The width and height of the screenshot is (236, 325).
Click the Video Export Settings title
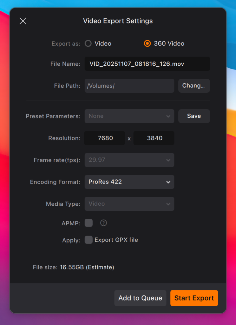coord(118,21)
